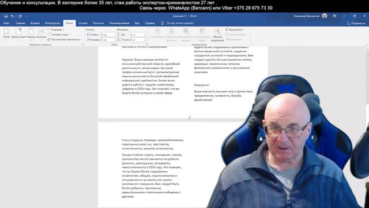This screenshot has height=208, width=369.
Task: Click the 'Загадки (тайная смерть' paragraph
Action: pos(152,176)
